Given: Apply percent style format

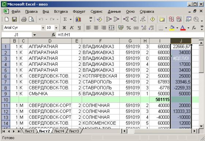Looking at the screenshot, I should pos(128,28).
